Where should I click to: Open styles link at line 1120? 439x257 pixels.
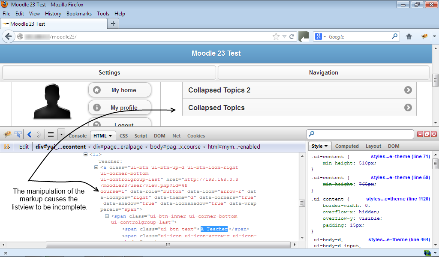[x=398, y=199]
